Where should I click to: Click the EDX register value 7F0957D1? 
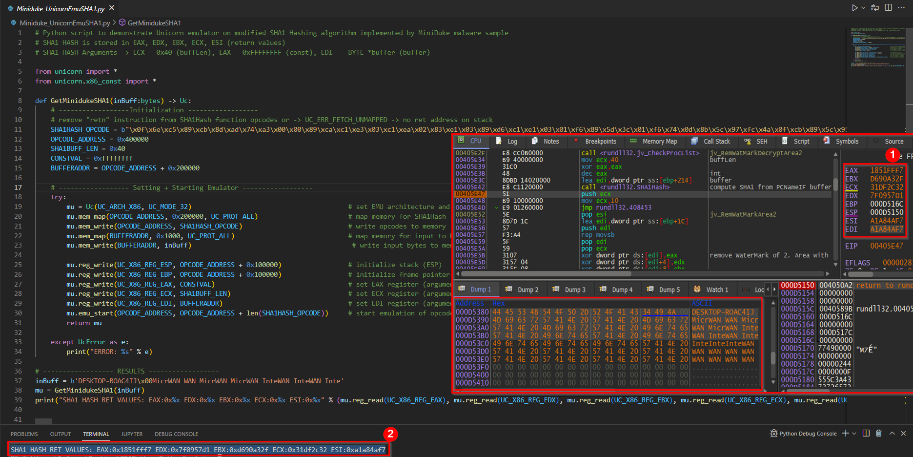[887, 195]
